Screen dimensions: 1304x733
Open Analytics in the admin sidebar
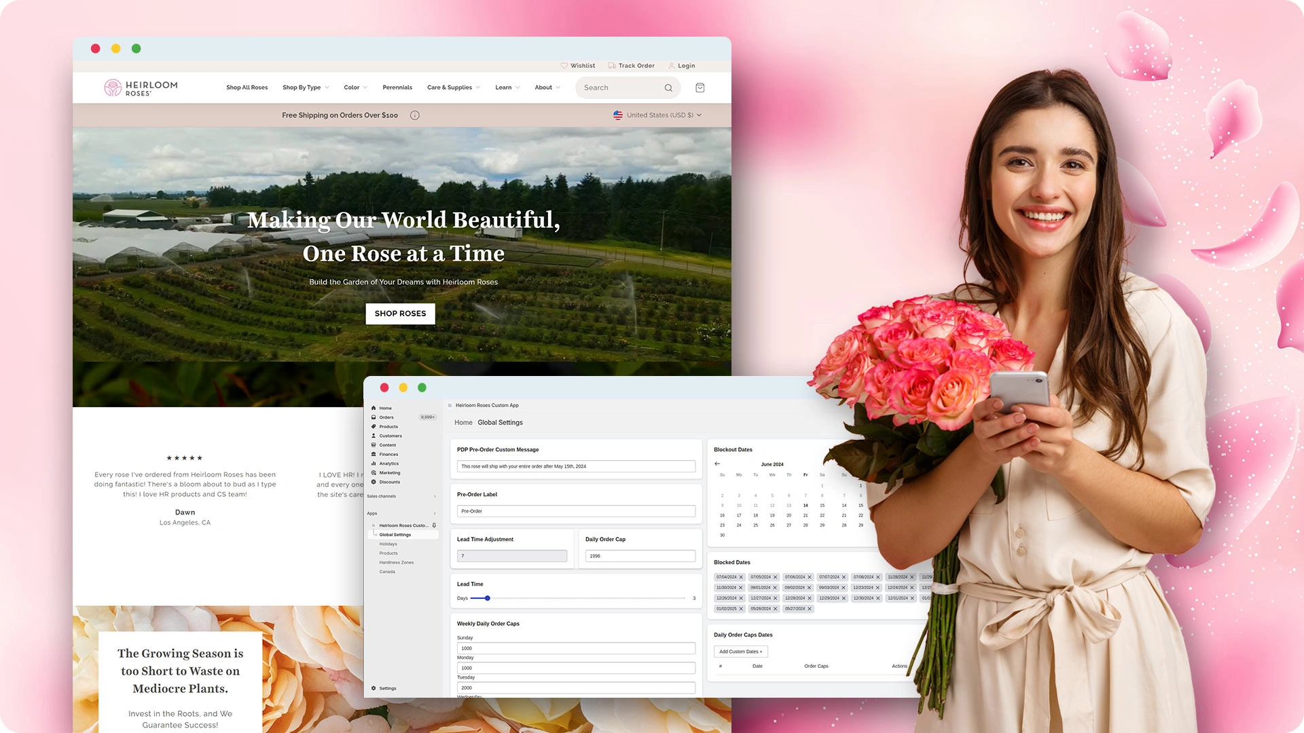[x=385, y=464]
